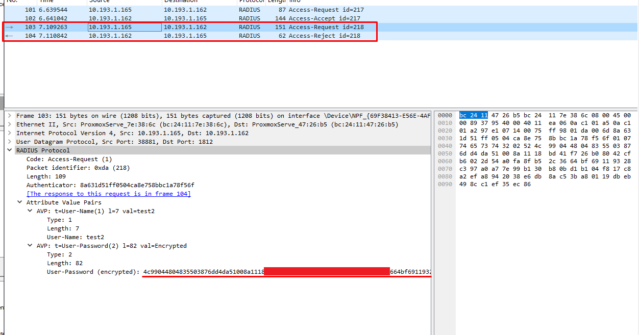Click time 6.639544 in packet list

point(53,10)
